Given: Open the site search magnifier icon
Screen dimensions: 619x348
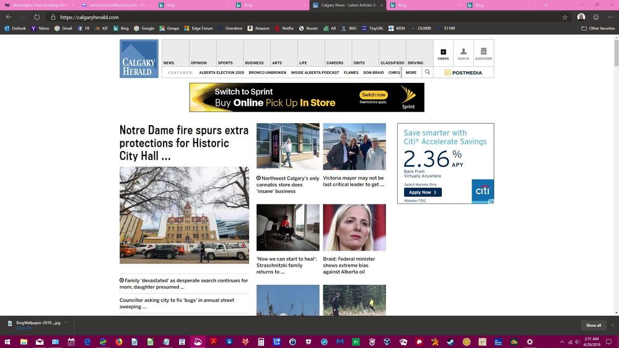Looking at the screenshot, I should click(427, 72).
